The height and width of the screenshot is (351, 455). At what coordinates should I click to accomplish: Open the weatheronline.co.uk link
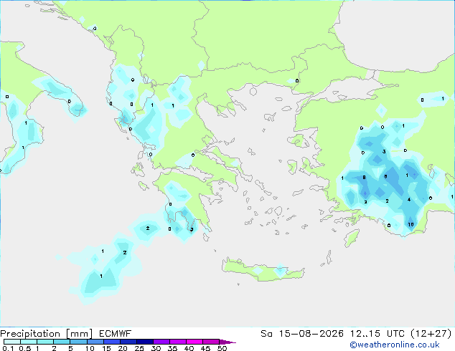click(x=395, y=345)
